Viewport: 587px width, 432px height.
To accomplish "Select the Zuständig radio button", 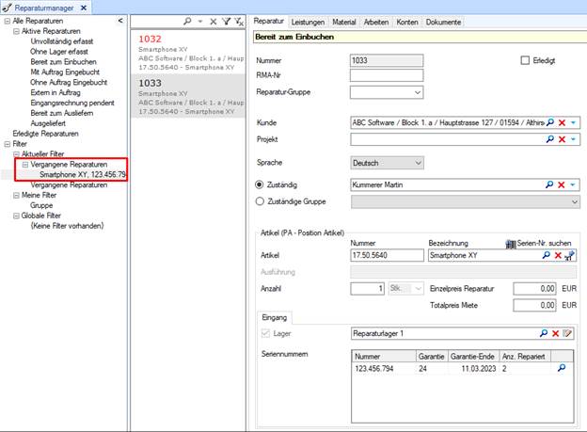I will point(259,184).
